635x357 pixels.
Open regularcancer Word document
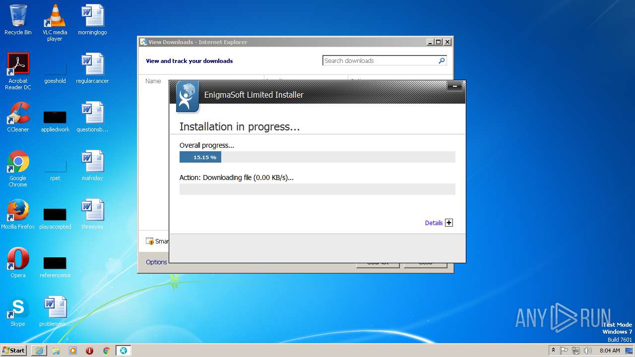click(92, 68)
